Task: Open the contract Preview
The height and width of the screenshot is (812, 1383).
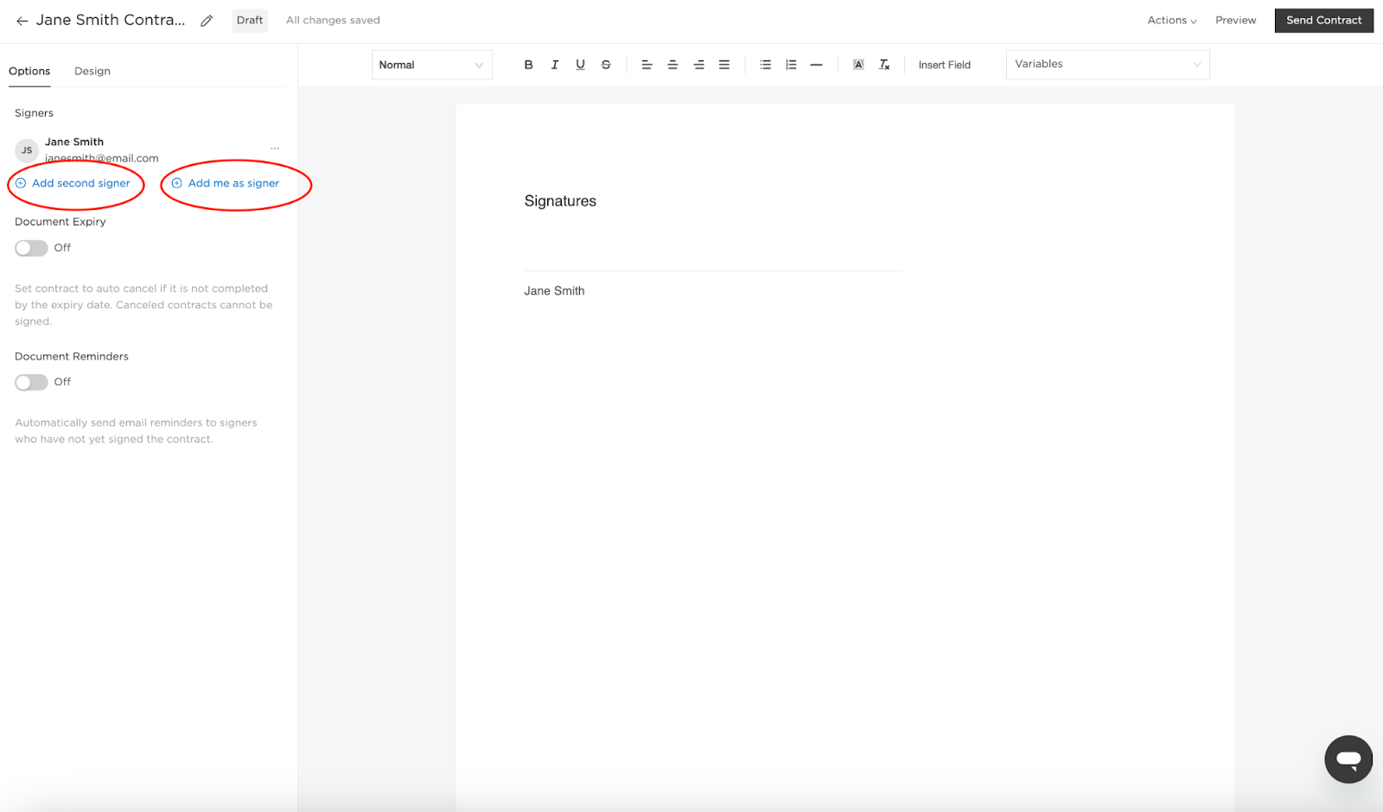Action: coord(1235,21)
